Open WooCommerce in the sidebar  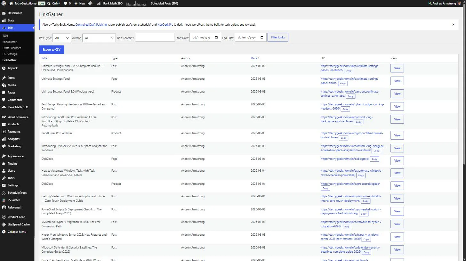click(17, 117)
